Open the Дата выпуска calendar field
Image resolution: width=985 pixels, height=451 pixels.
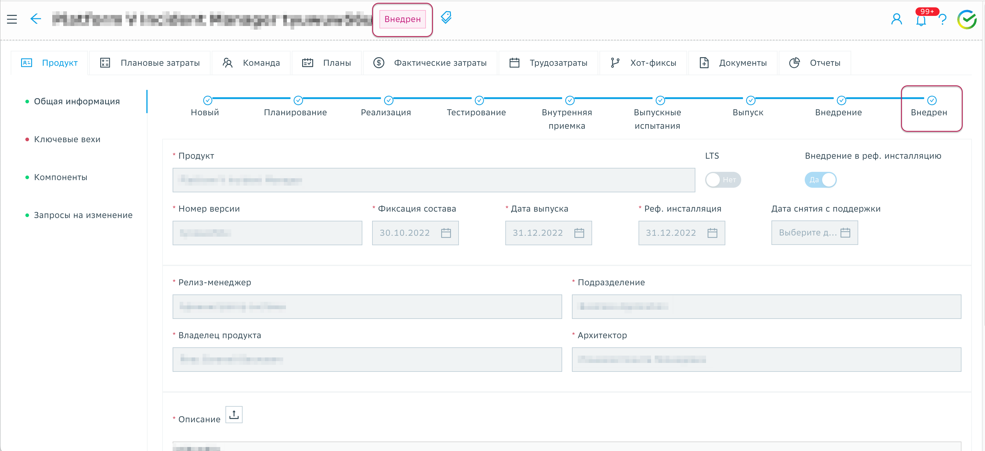[x=548, y=233]
